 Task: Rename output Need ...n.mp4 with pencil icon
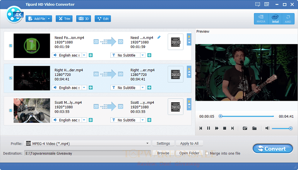(x=159, y=37)
